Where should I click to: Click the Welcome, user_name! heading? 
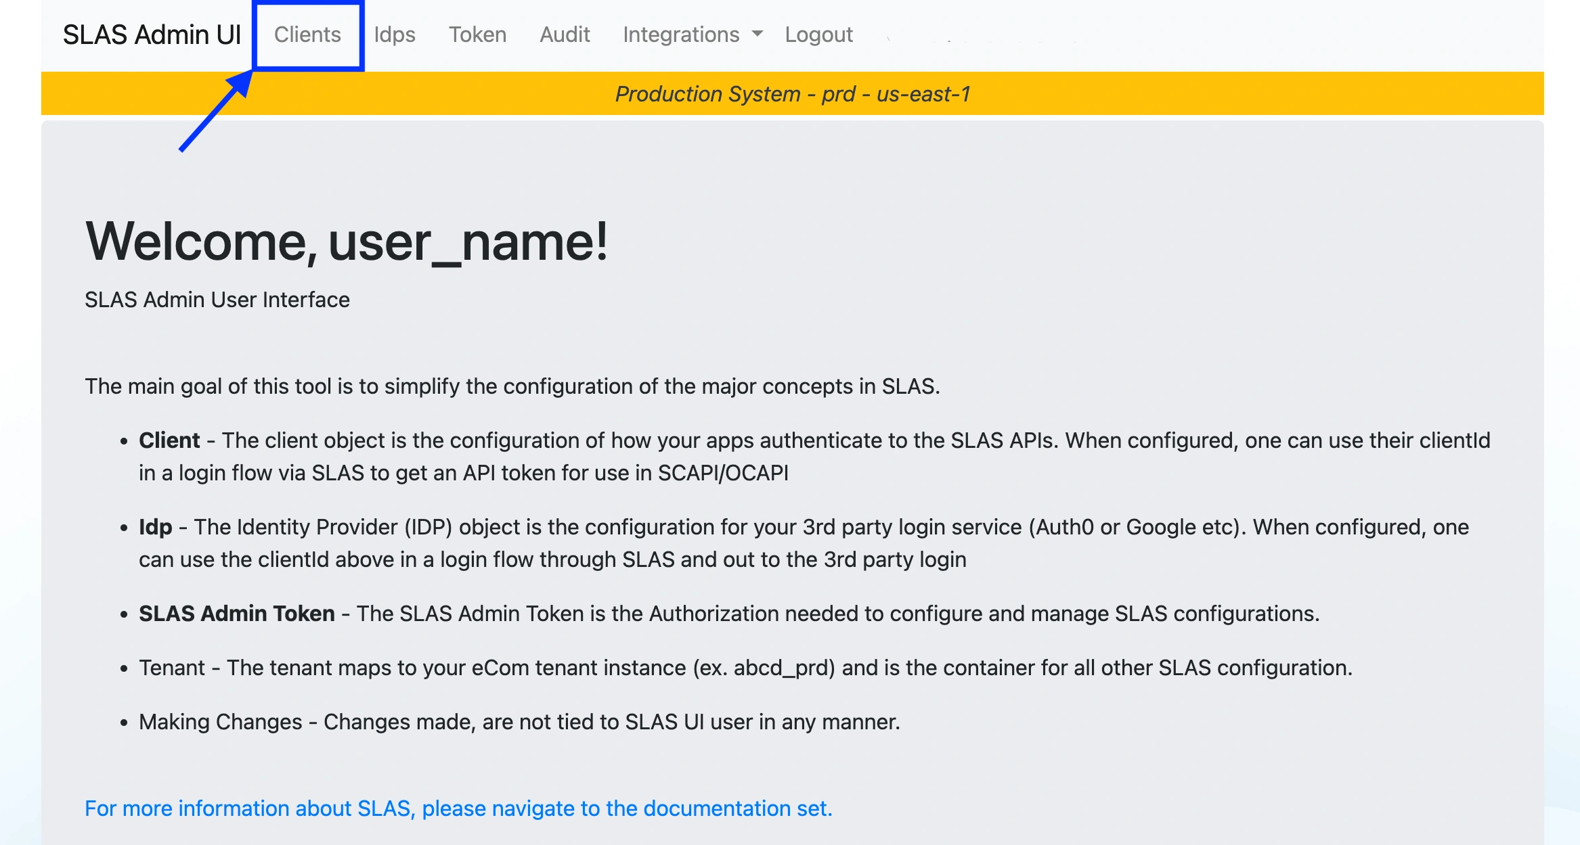(347, 242)
